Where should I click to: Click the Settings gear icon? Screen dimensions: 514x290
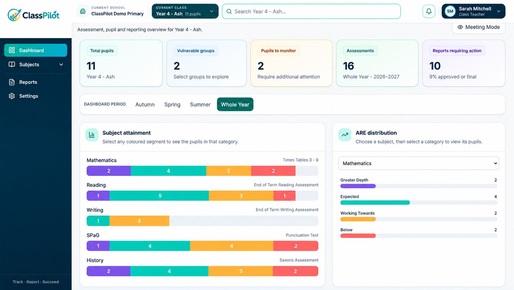point(12,96)
